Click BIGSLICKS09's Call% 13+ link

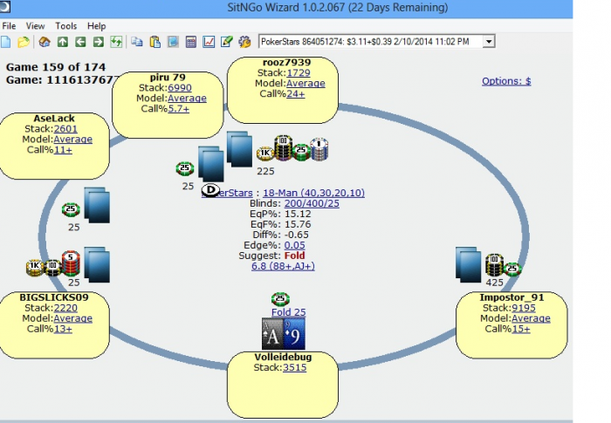pos(63,329)
